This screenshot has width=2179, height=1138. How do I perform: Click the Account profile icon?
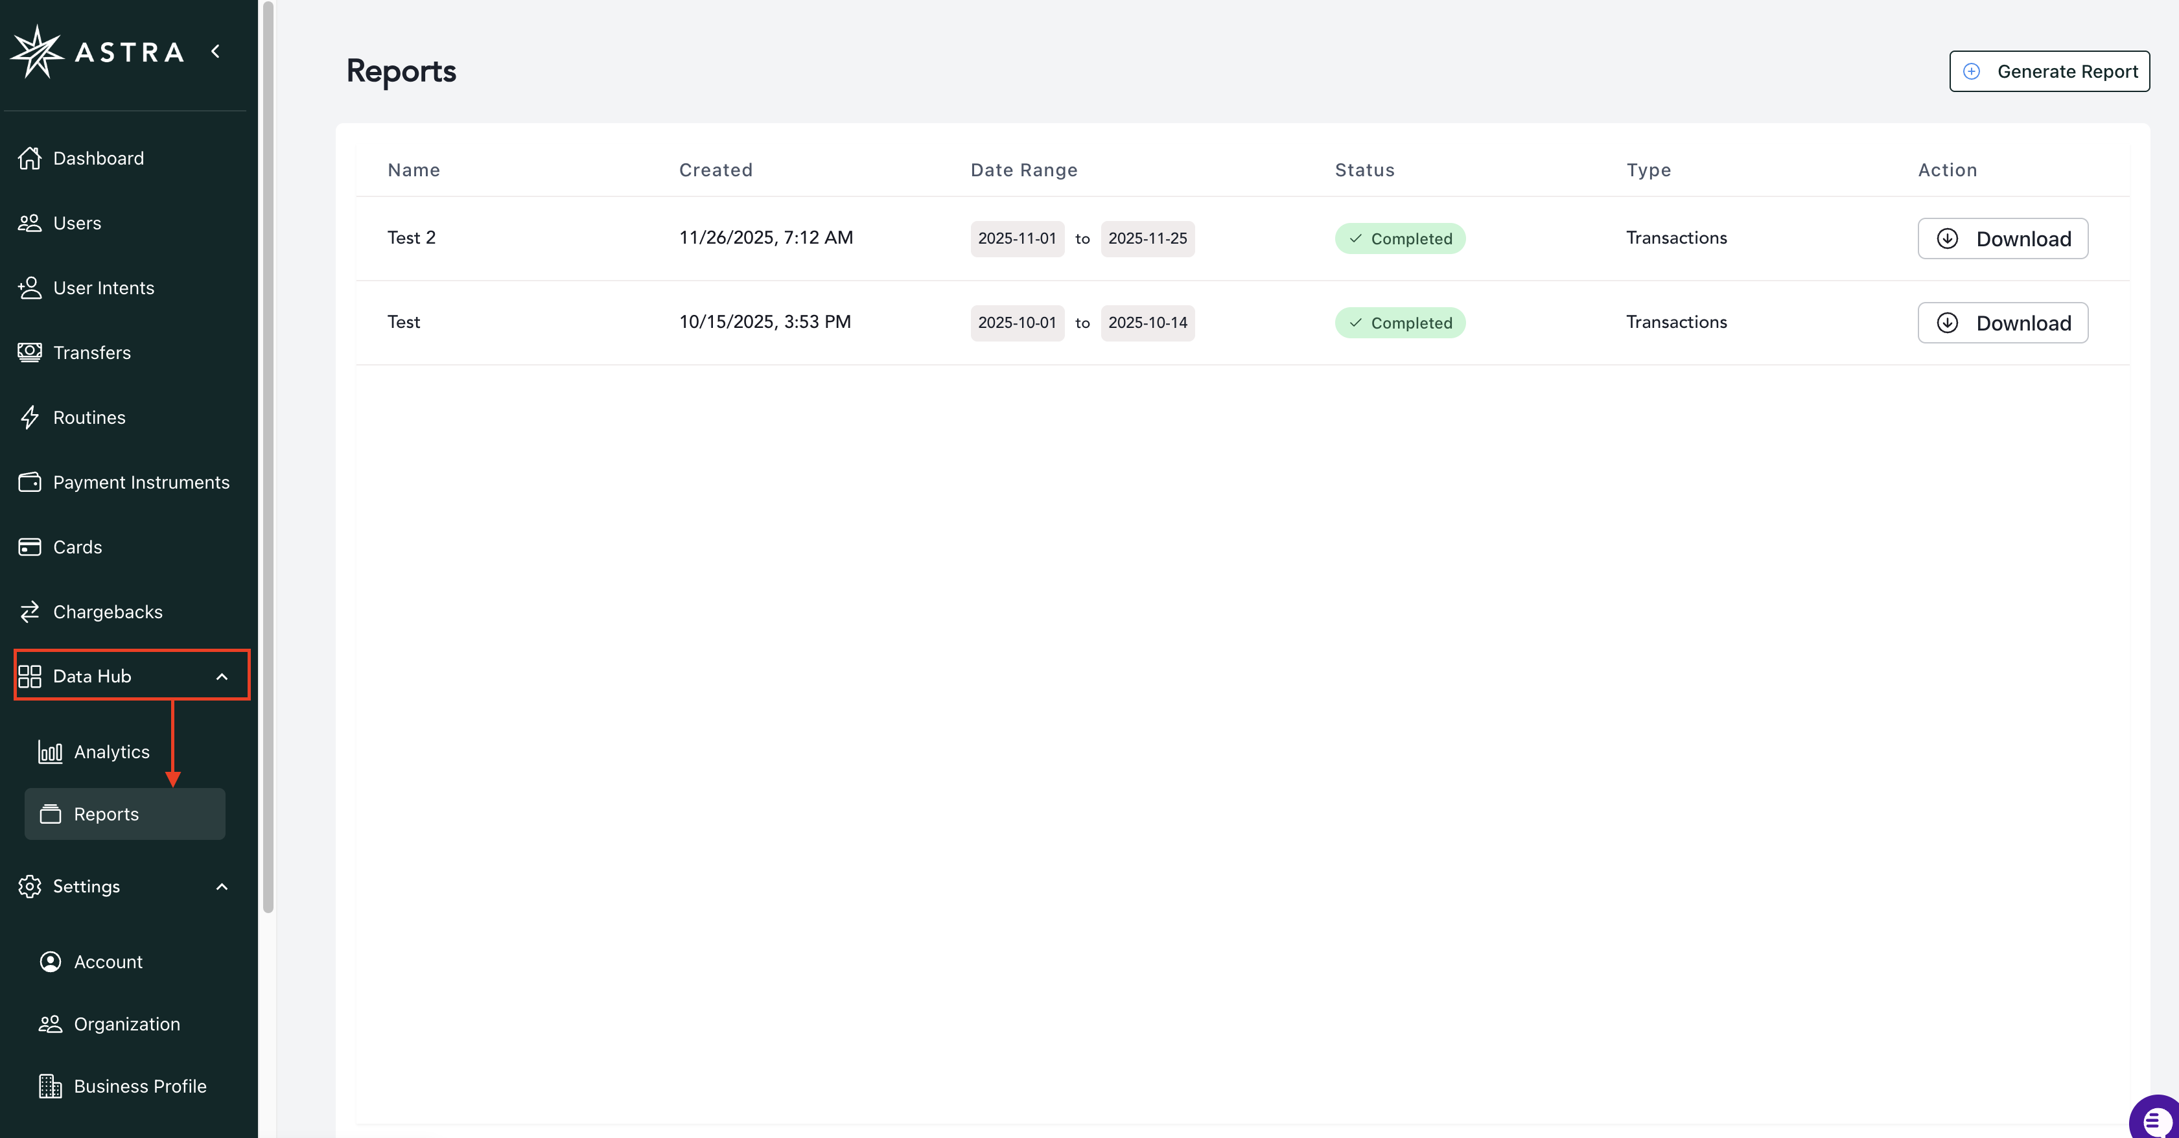coord(51,962)
